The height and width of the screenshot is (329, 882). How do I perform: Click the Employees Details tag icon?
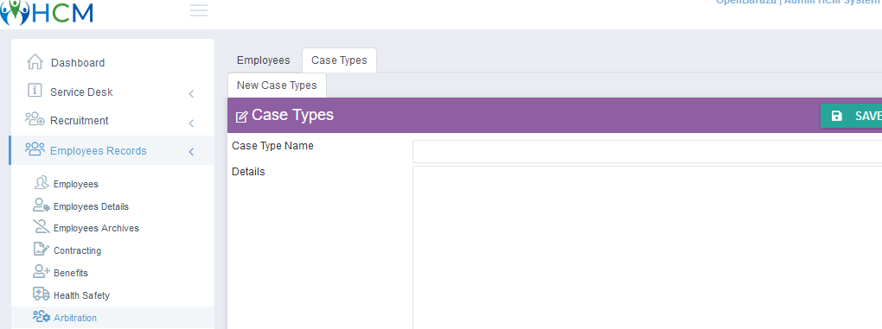point(42,206)
